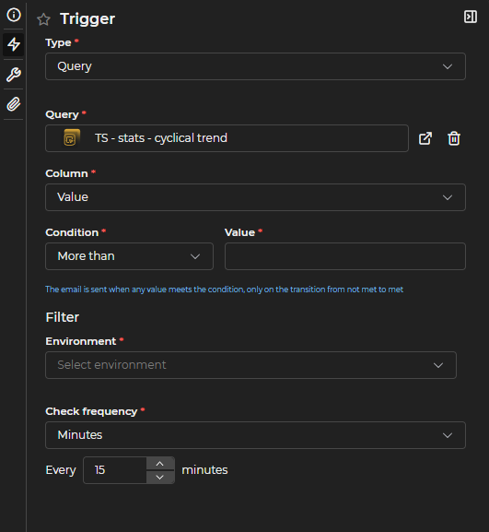Collapse the side panel with arrow icon

471,17
